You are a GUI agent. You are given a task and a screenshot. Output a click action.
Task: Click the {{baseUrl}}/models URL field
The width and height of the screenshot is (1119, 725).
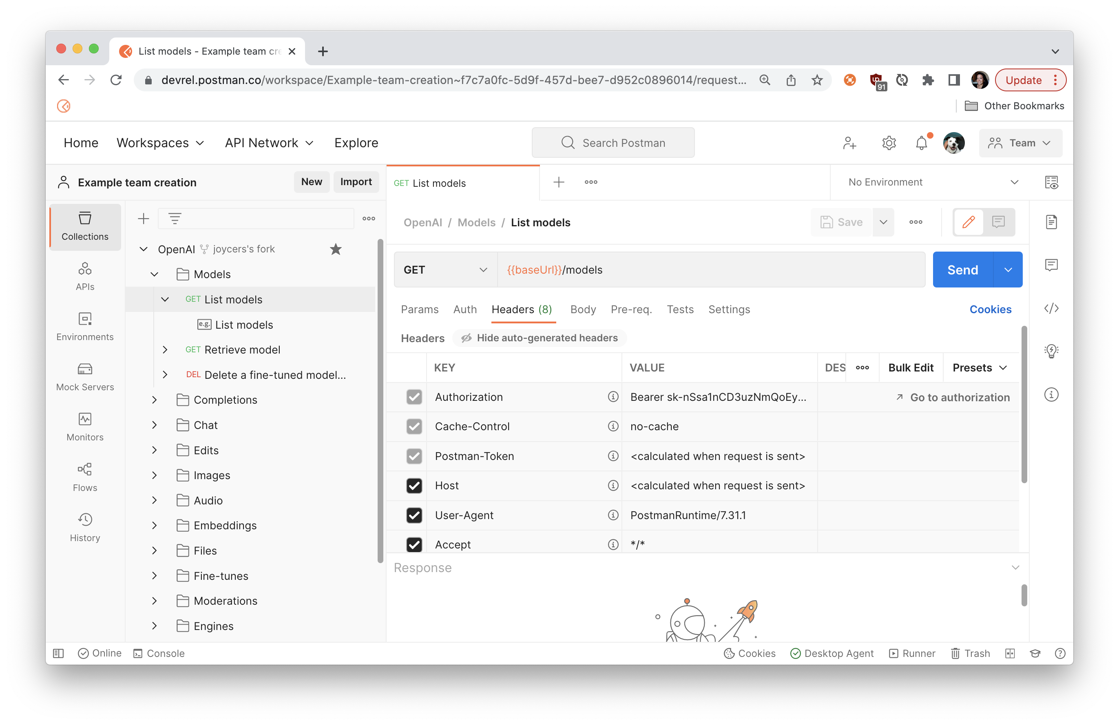[658, 270]
